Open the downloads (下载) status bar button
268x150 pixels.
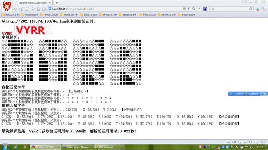[232, 142]
